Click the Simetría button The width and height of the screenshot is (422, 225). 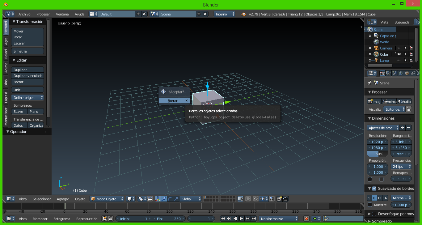tap(27, 51)
